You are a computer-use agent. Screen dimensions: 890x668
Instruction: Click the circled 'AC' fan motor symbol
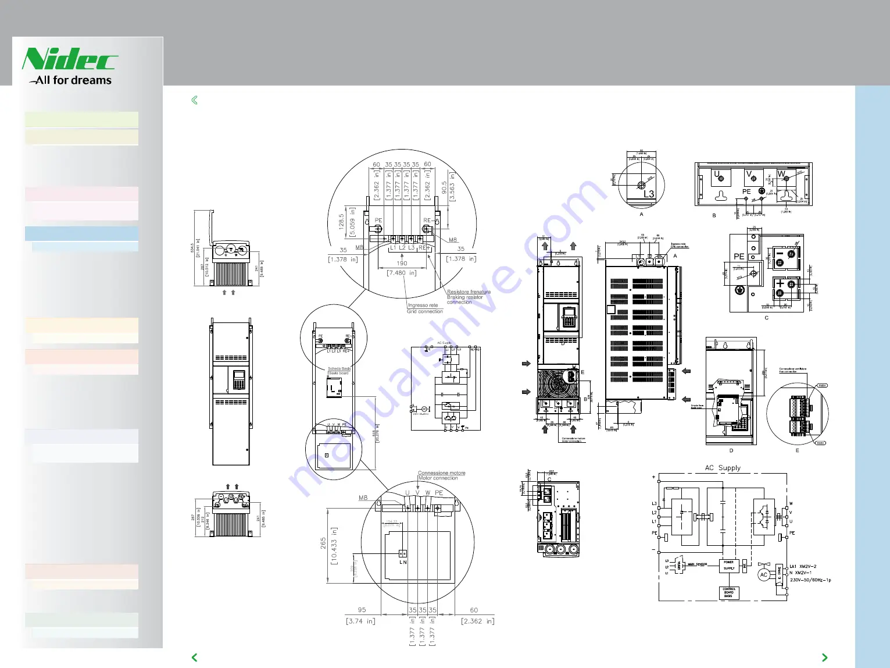click(764, 575)
